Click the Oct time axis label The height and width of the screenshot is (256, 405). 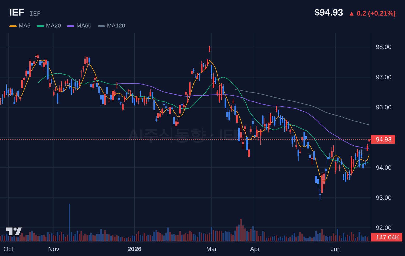[8, 249]
